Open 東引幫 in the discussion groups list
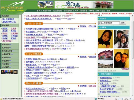 13,31
